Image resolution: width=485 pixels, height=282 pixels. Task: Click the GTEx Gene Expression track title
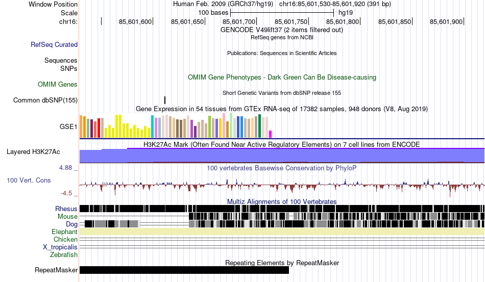pyautogui.click(x=282, y=109)
